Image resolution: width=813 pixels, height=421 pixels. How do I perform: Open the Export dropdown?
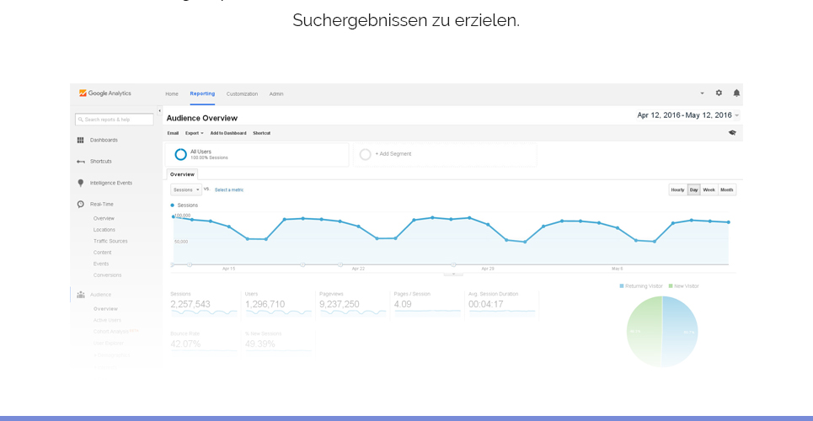pyautogui.click(x=195, y=133)
